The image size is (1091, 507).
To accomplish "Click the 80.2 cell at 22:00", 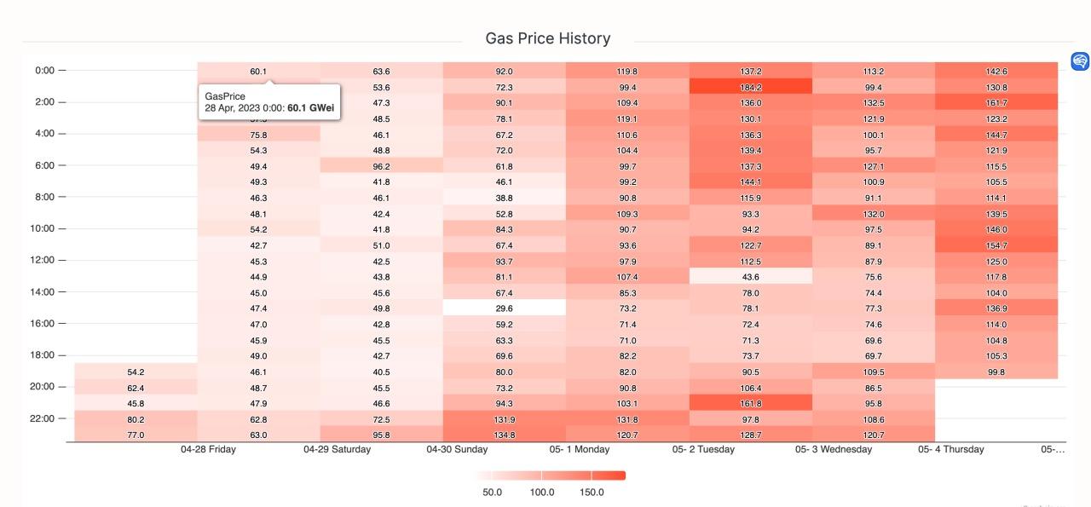I will (136, 419).
